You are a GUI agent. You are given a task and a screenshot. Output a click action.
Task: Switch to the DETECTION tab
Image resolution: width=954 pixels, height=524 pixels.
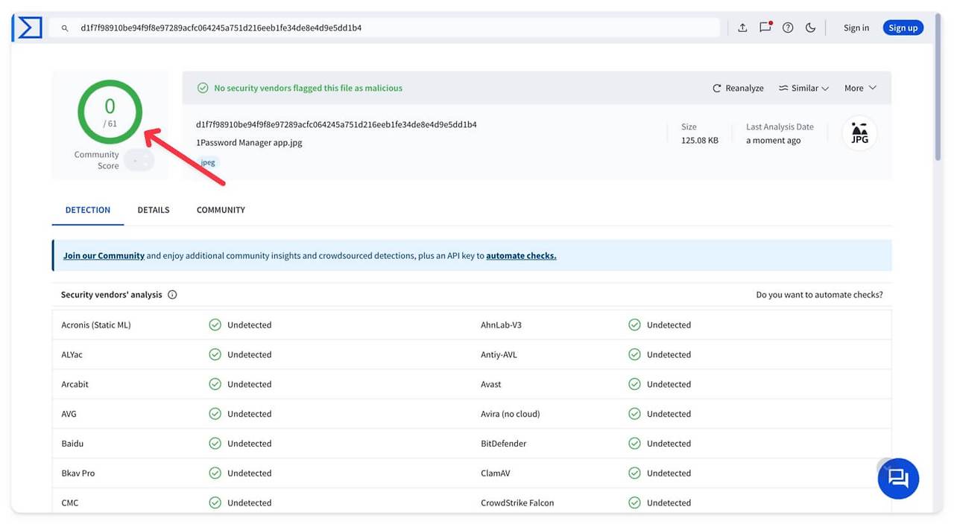88,210
